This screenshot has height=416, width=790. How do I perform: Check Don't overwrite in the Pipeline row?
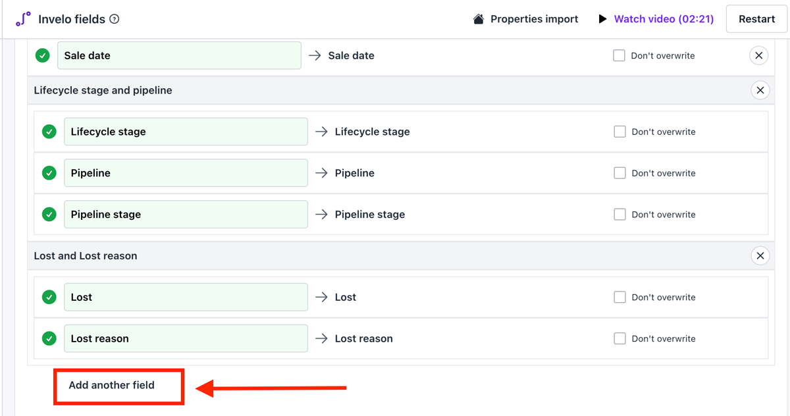[x=619, y=173]
